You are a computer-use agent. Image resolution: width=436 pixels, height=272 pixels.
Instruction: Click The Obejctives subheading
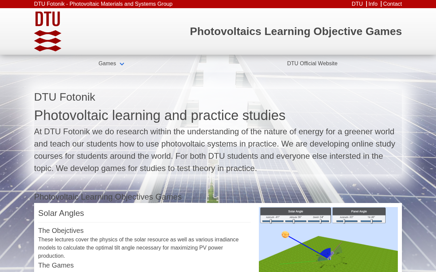(x=61, y=231)
